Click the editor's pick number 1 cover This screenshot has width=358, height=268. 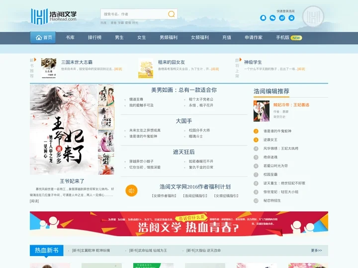tap(262, 111)
